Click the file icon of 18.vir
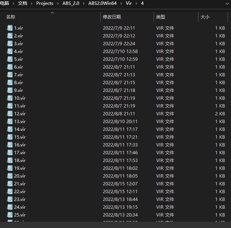 [x=10, y=160]
